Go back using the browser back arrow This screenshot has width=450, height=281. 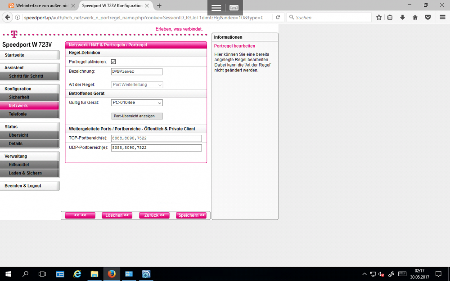tap(8, 18)
